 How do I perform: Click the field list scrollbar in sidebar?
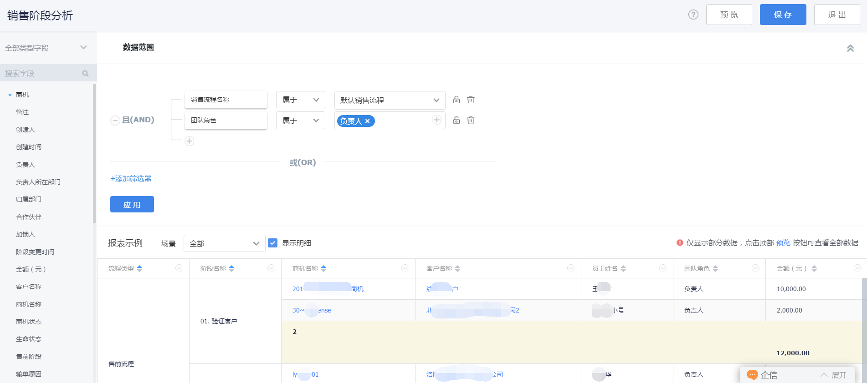95,153
